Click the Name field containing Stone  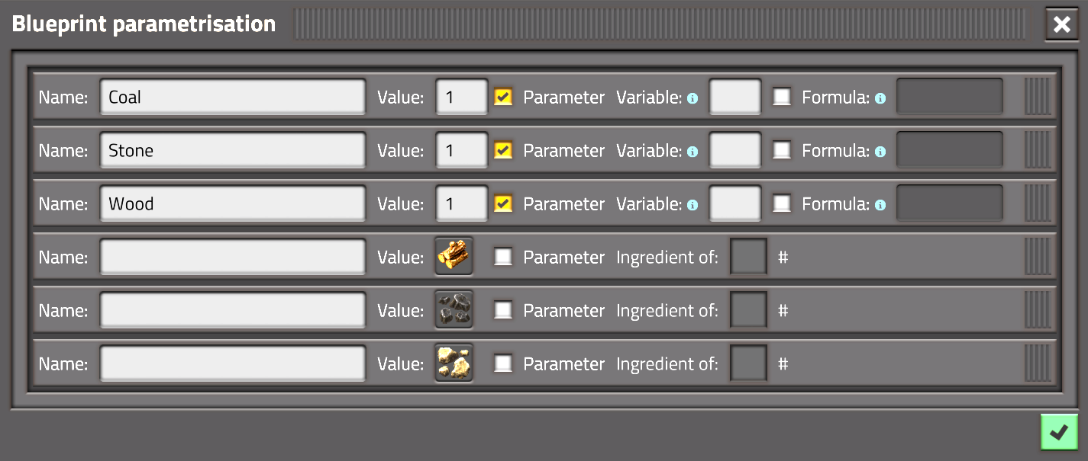[x=233, y=150]
